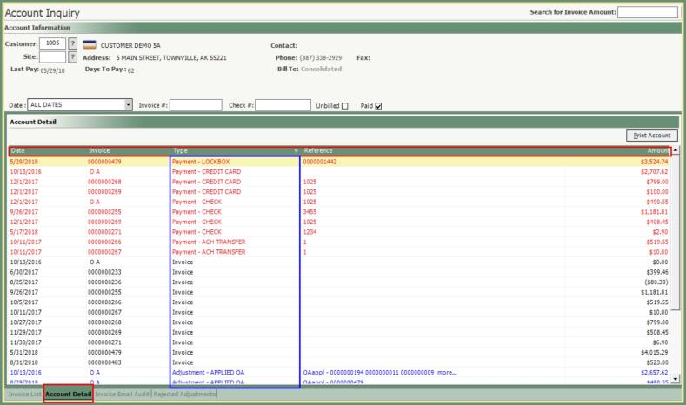The height and width of the screenshot is (405, 686).
Task: Click the Search for Invoice Amount field
Action: tap(648, 12)
